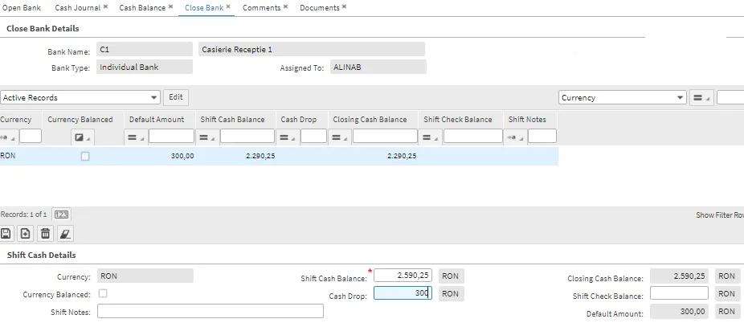This screenshot has height=323, width=744.
Task: Close the Comments tab via its x
Action: 286,6
